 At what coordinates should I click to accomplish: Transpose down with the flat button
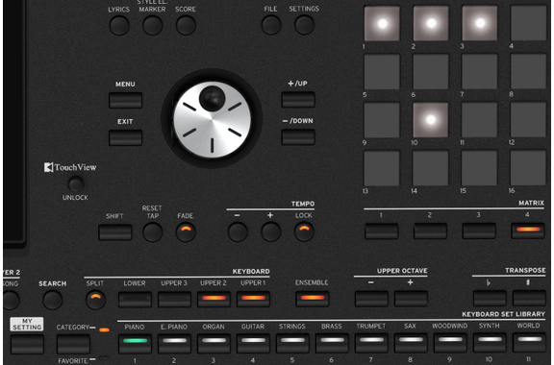[x=490, y=299]
